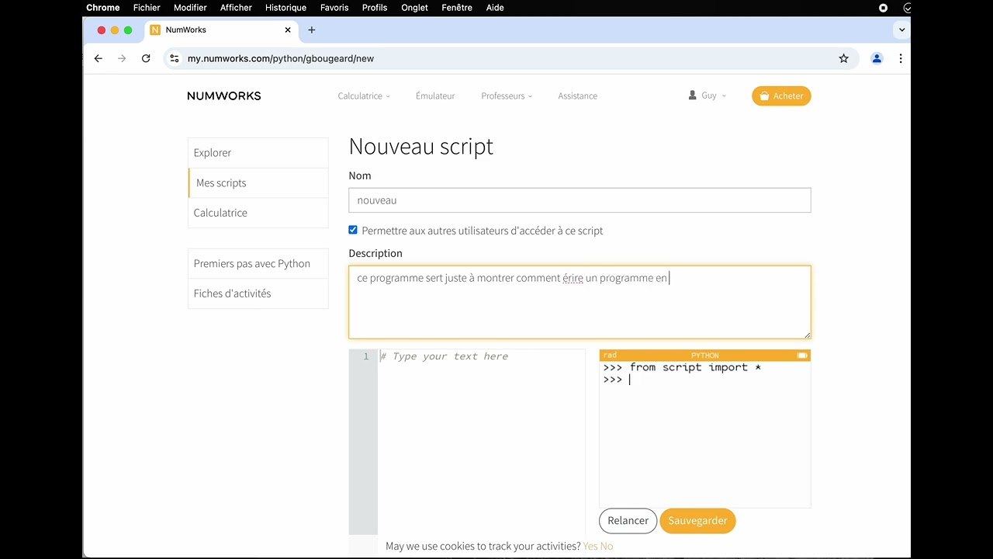
Task: Open the tab search dropdown arrow
Action: click(901, 30)
